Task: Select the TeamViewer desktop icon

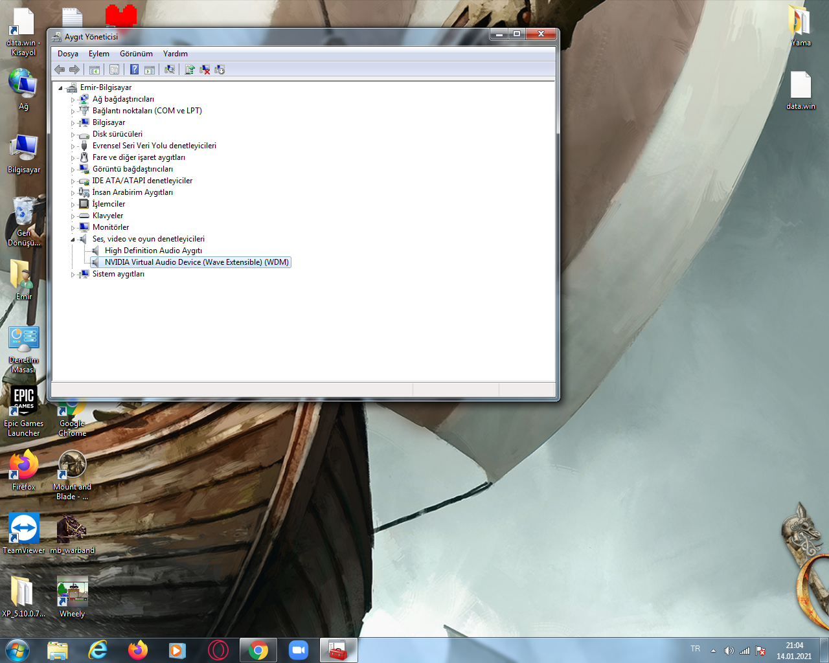Action: [24, 534]
